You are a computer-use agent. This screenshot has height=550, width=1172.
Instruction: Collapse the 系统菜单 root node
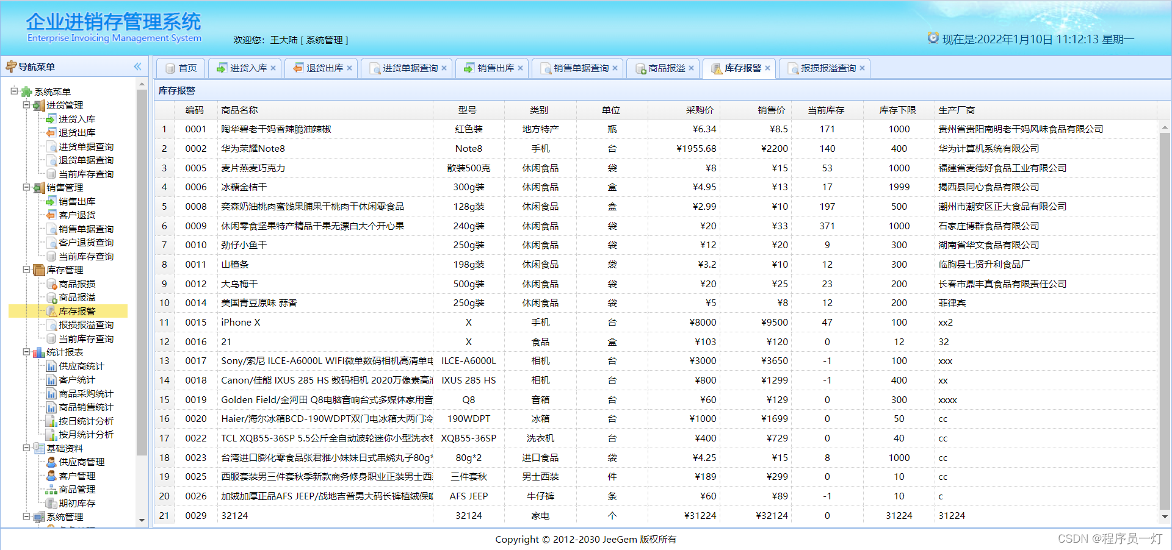pos(14,91)
